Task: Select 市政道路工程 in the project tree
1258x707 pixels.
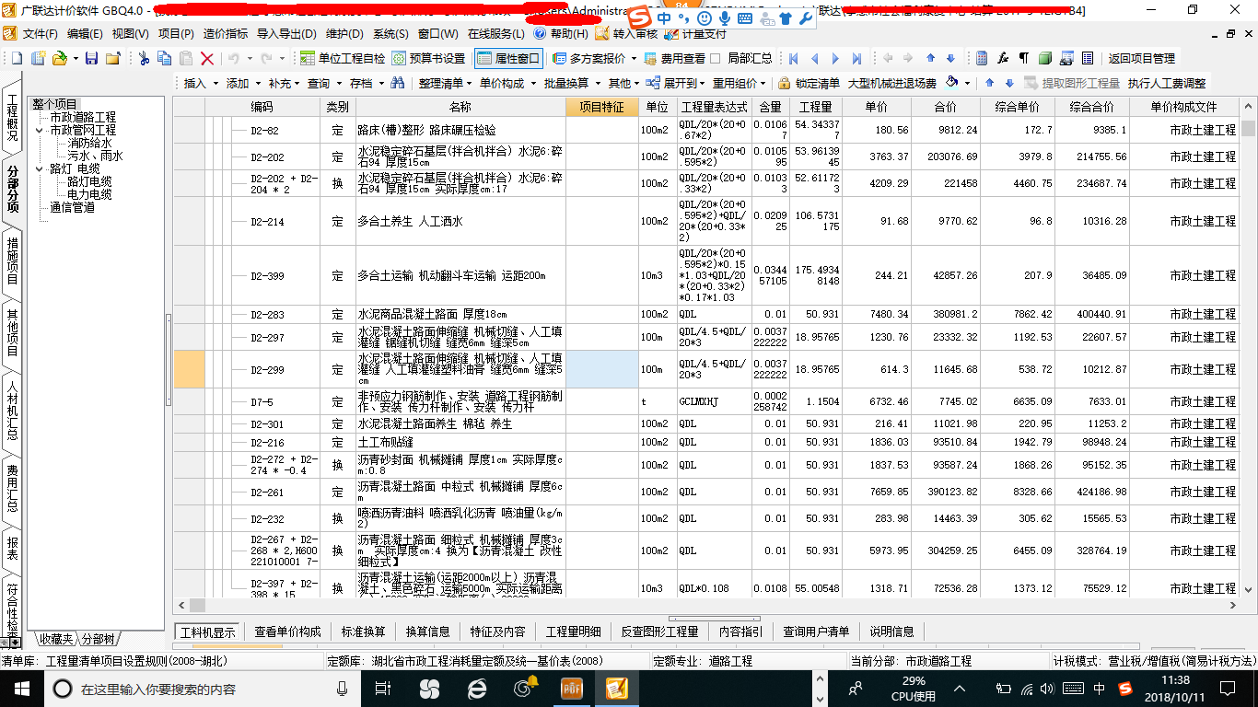Action: coord(83,118)
